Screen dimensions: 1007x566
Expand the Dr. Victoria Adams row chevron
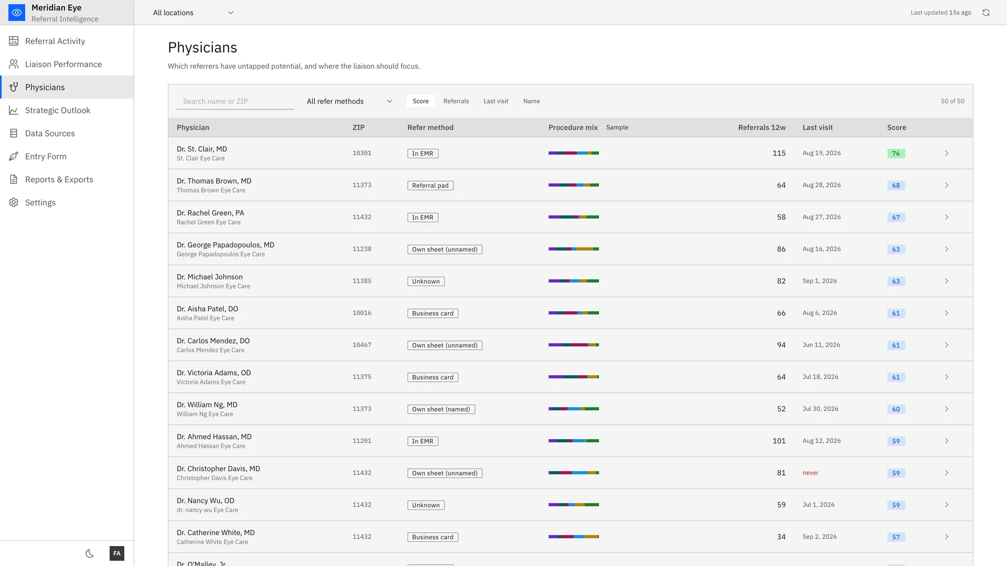pos(947,377)
